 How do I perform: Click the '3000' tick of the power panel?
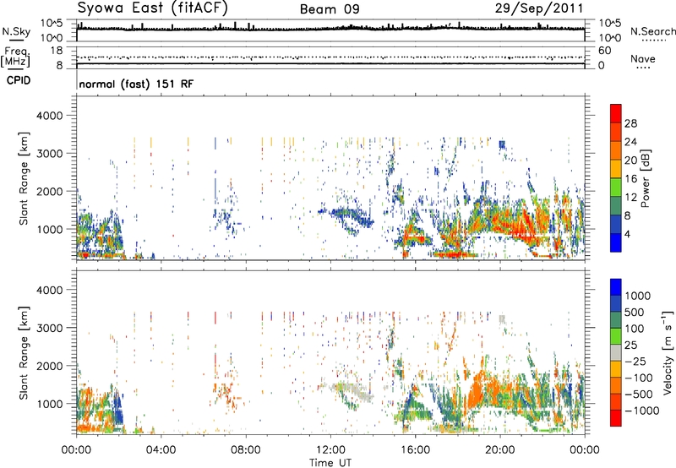pyautogui.click(x=49, y=154)
